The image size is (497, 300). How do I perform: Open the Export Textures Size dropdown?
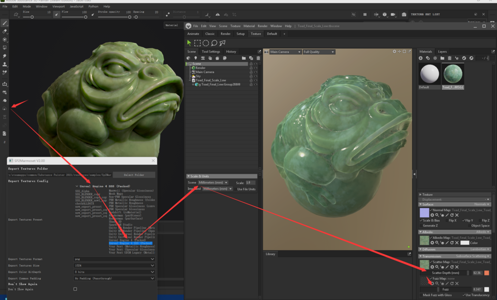[114, 265]
